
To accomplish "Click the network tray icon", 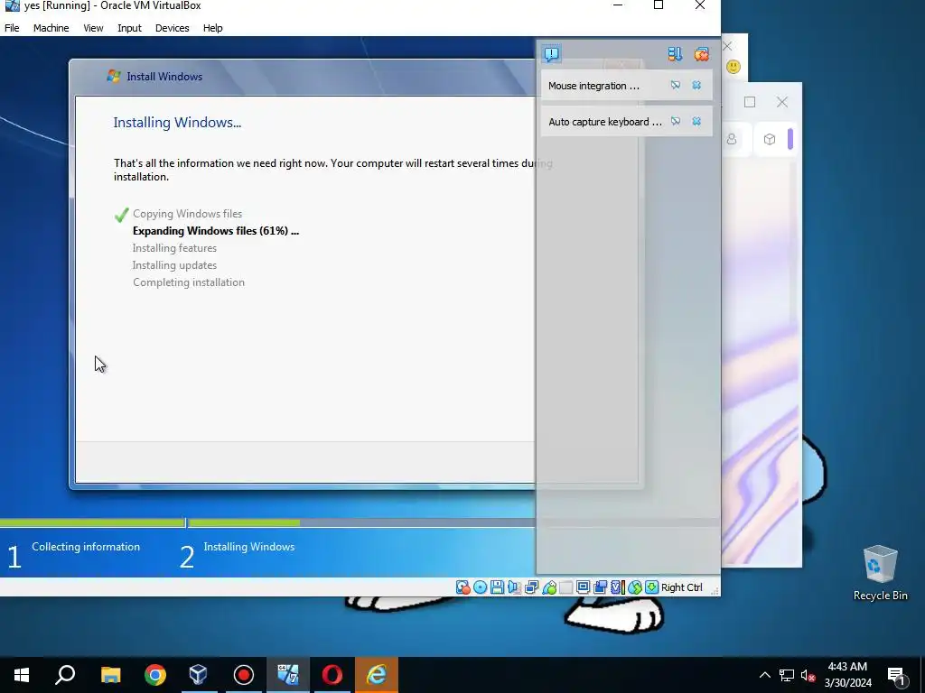I will pos(787,675).
